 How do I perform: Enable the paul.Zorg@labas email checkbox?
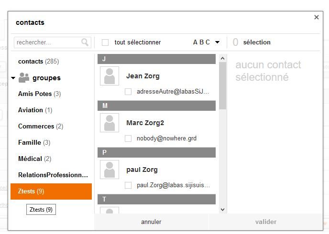[128, 185]
